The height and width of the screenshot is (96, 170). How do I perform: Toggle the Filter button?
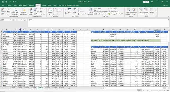pos(75,11)
